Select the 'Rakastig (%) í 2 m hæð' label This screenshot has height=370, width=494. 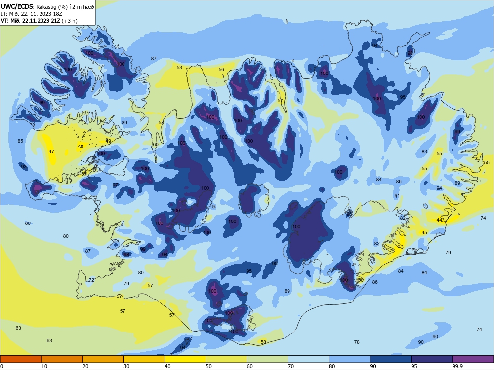click(x=65, y=7)
